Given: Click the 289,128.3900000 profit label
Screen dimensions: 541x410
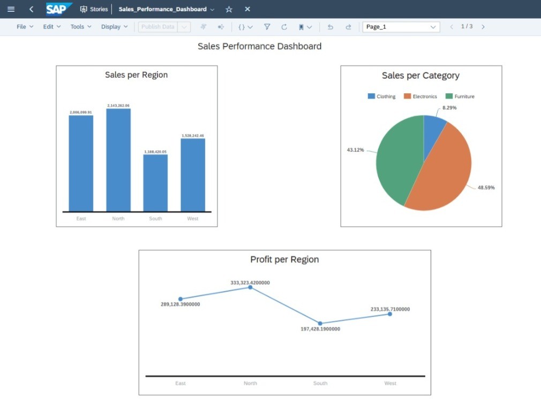Looking at the screenshot, I should coord(180,304).
